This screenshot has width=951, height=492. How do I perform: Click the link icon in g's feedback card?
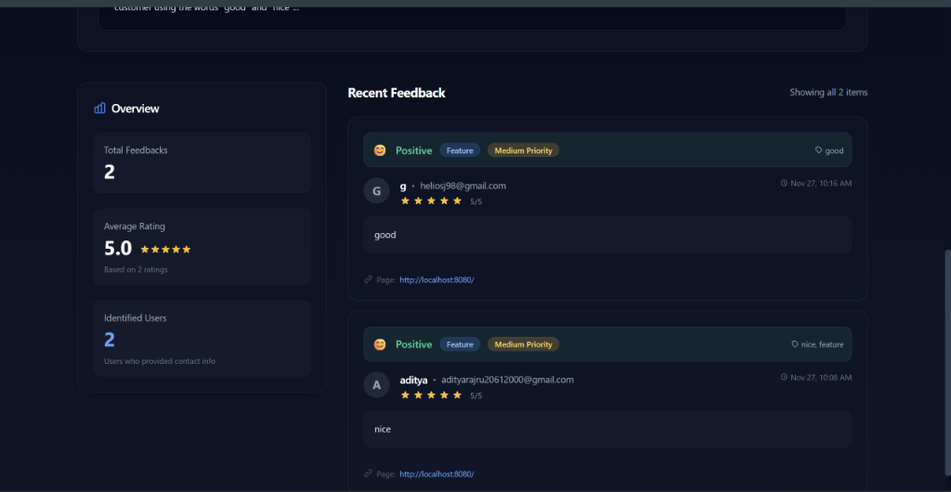tap(368, 279)
